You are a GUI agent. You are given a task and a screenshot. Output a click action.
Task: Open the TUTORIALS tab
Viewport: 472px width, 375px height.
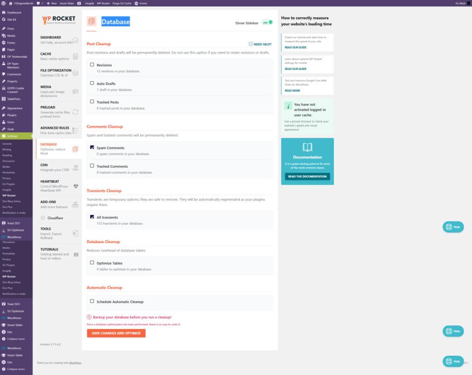tap(59, 254)
